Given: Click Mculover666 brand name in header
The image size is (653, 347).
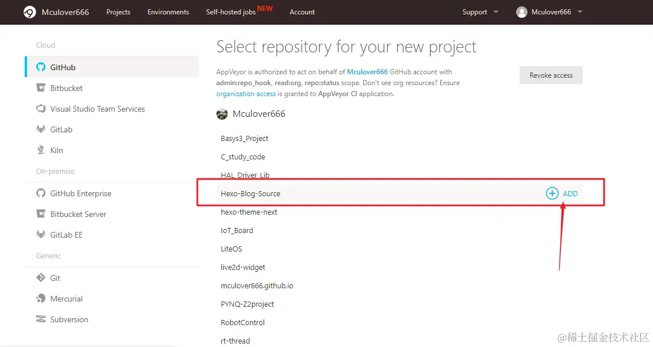Looking at the screenshot, I should coord(66,12).
